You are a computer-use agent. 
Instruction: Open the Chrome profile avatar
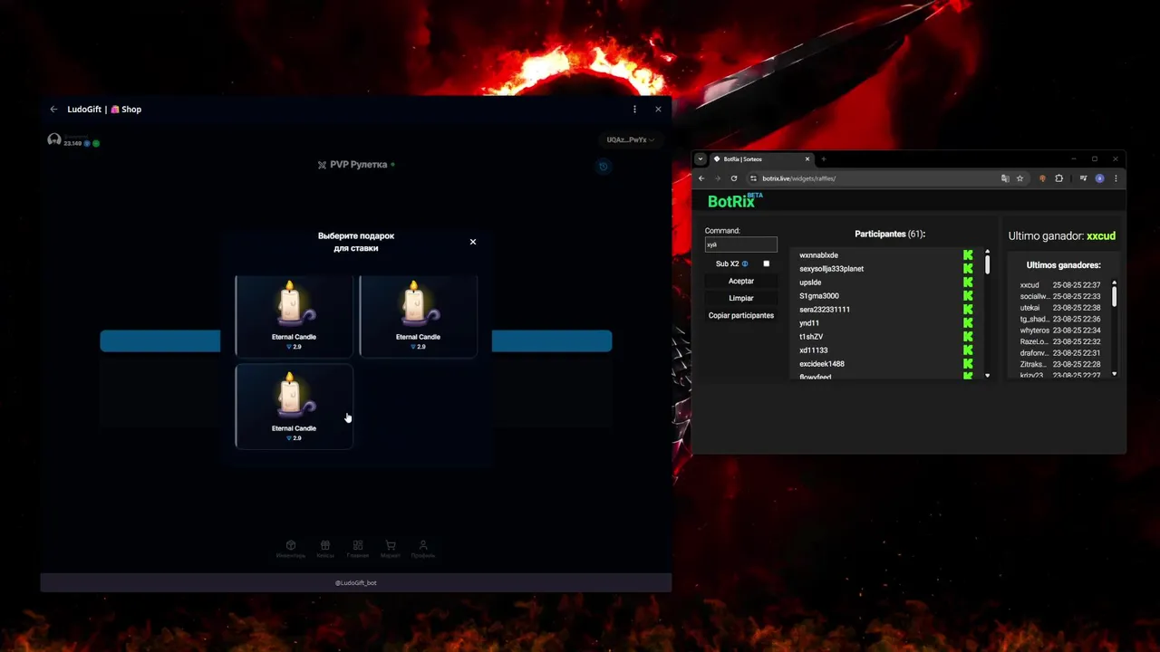pos(1099,178)
